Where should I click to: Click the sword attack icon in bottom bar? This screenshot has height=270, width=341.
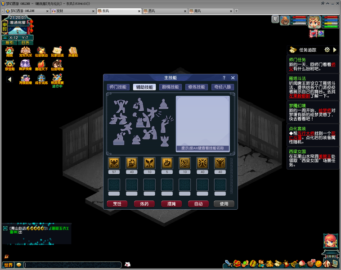tap(229, 264)
